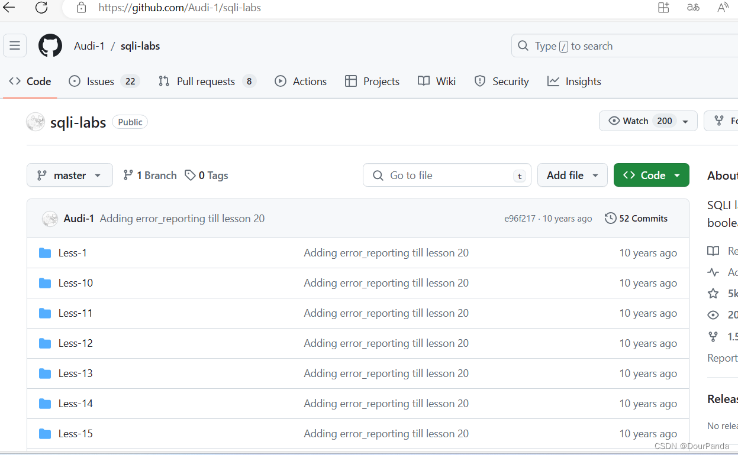Open the GitHub hamburger navigation menu

(15, 45)
